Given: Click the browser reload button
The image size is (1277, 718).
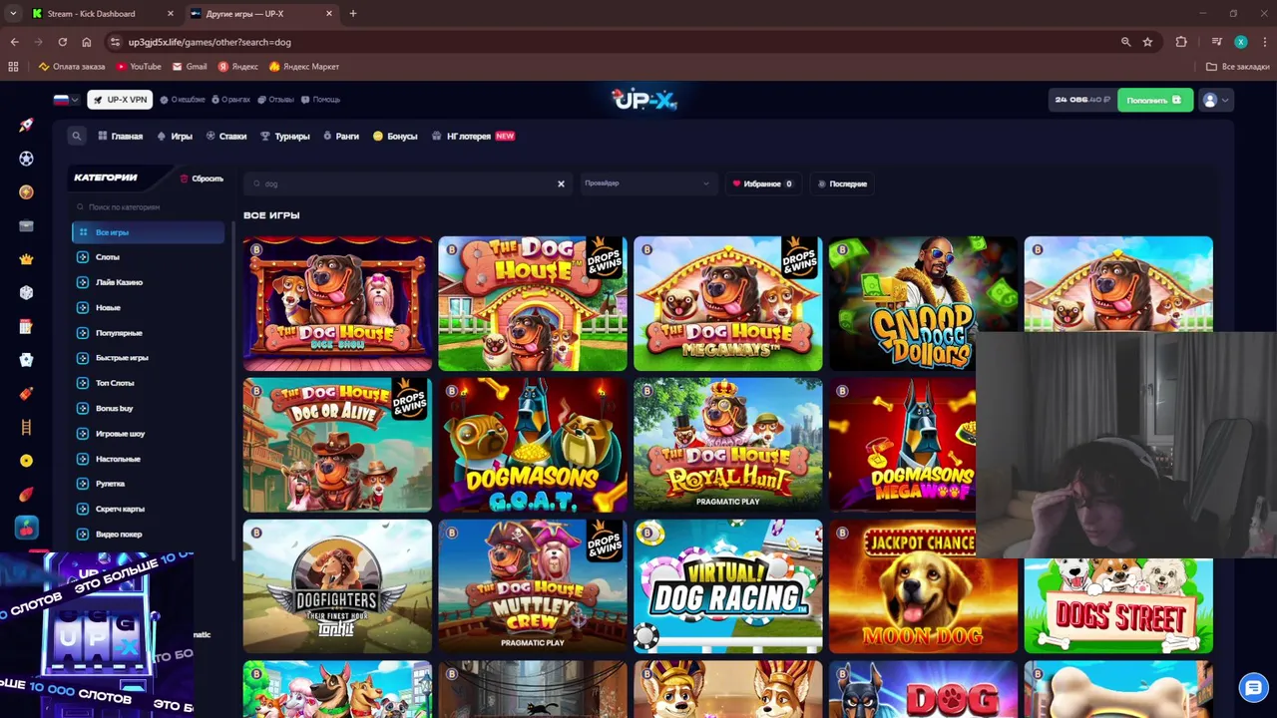Looking at the screenshot, I should 62,42.
